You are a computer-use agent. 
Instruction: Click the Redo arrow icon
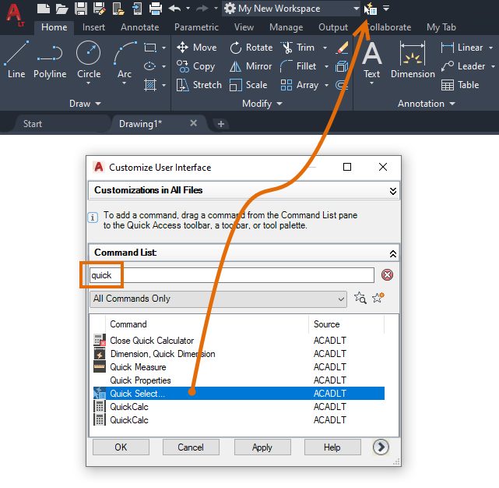click(x=202, y=9)
